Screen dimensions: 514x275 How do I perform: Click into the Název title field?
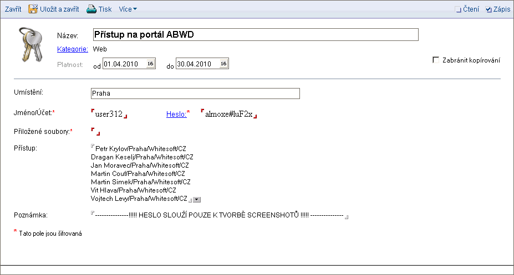coord(255,35)
